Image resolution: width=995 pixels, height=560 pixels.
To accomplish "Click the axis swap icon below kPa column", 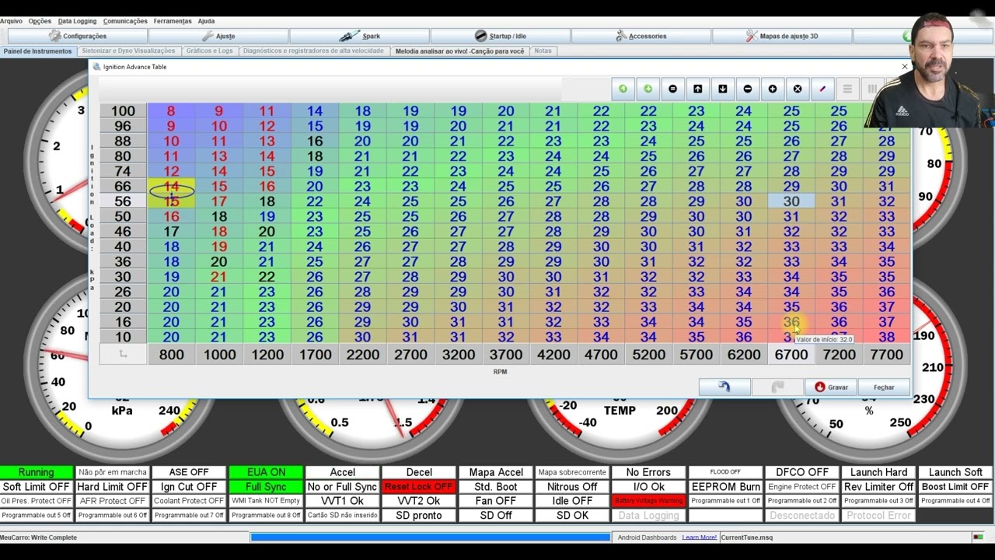I will [x=123, y=354].
